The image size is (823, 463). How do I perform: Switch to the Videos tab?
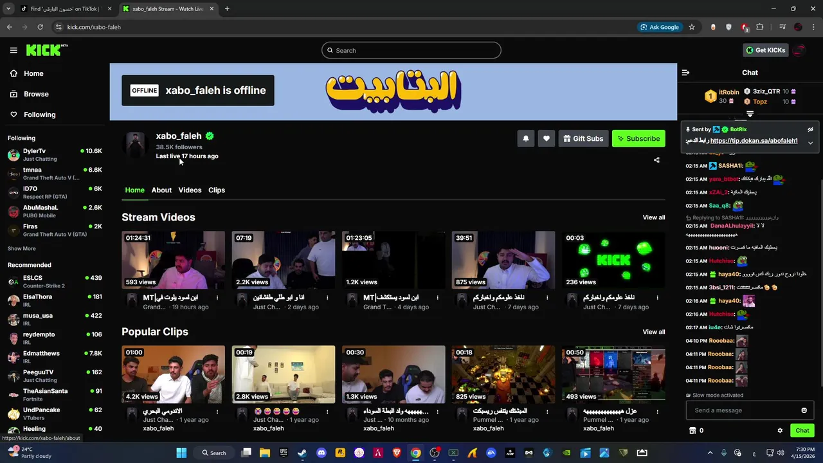190,190
